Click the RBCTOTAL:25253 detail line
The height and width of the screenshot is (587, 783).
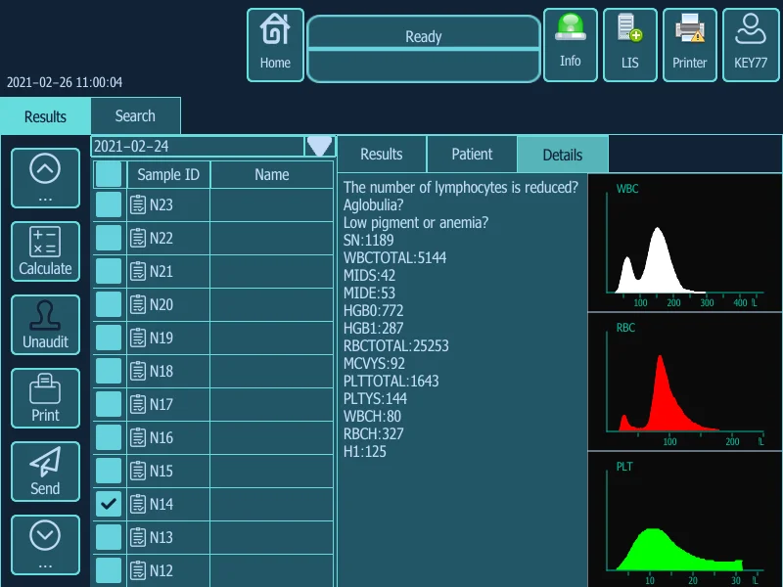396,346
